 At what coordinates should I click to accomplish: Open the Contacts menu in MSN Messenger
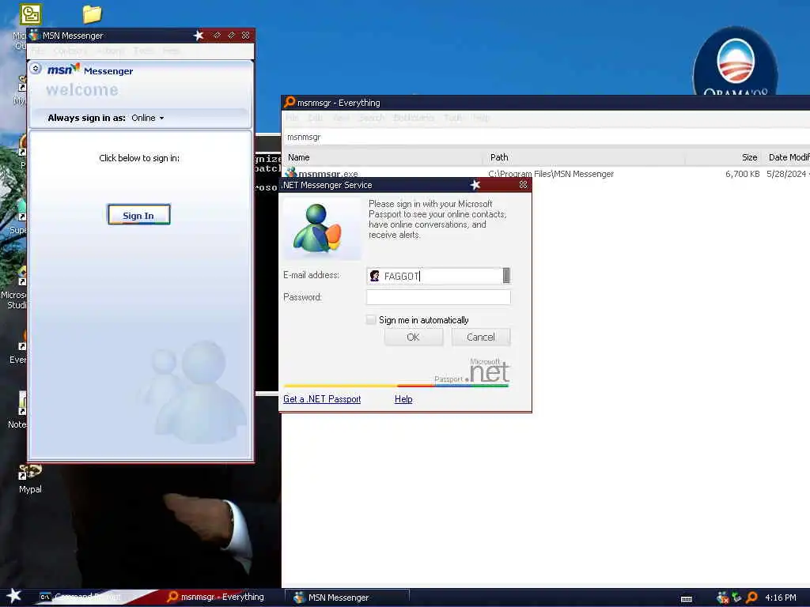70,51
